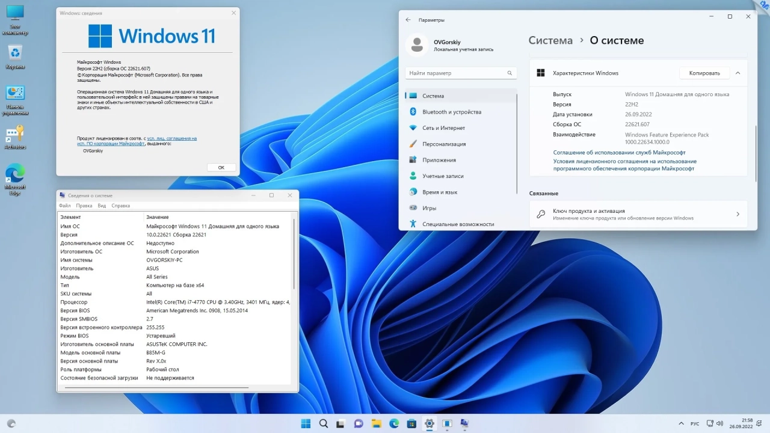This screenshot has height=433, width=770.
Task: Click Система breadcrumb in Settings header
Action: pos(550,40)
